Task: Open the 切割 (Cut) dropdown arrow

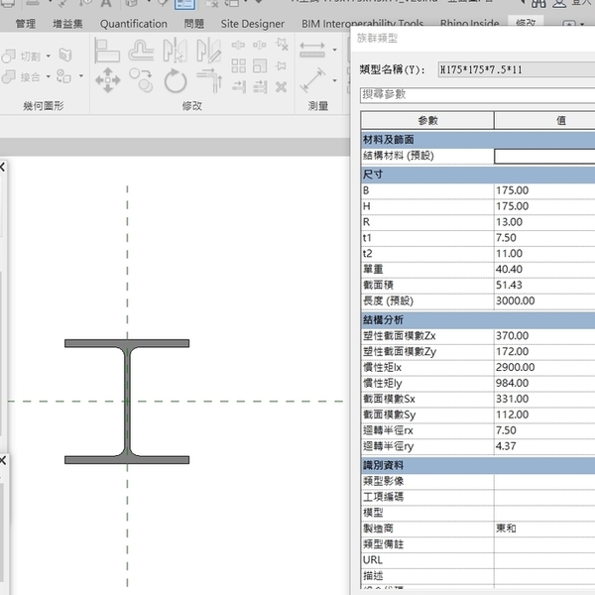Action: 49,57
